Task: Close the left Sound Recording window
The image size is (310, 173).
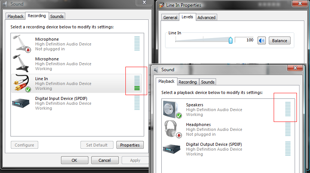Action: coord(144,2)
